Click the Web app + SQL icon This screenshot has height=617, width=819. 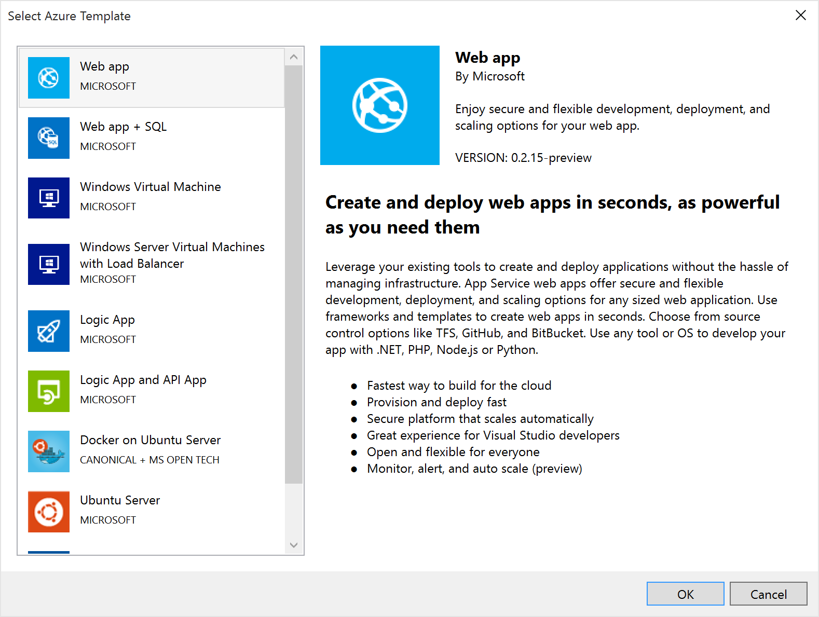click(x=49, y=138)
